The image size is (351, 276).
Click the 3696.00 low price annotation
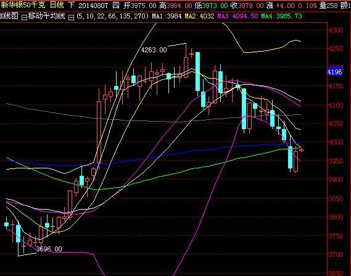[x=49, y=249]
